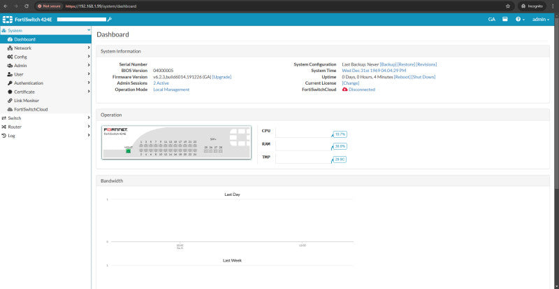Click the Switch arrows icon
This screenshot has height=289, width=559.
4,118
